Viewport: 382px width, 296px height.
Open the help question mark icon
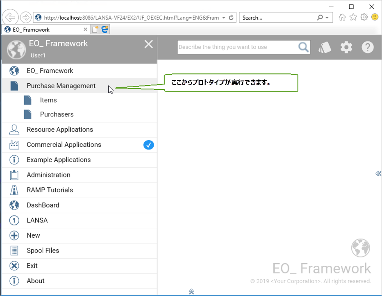368,47
